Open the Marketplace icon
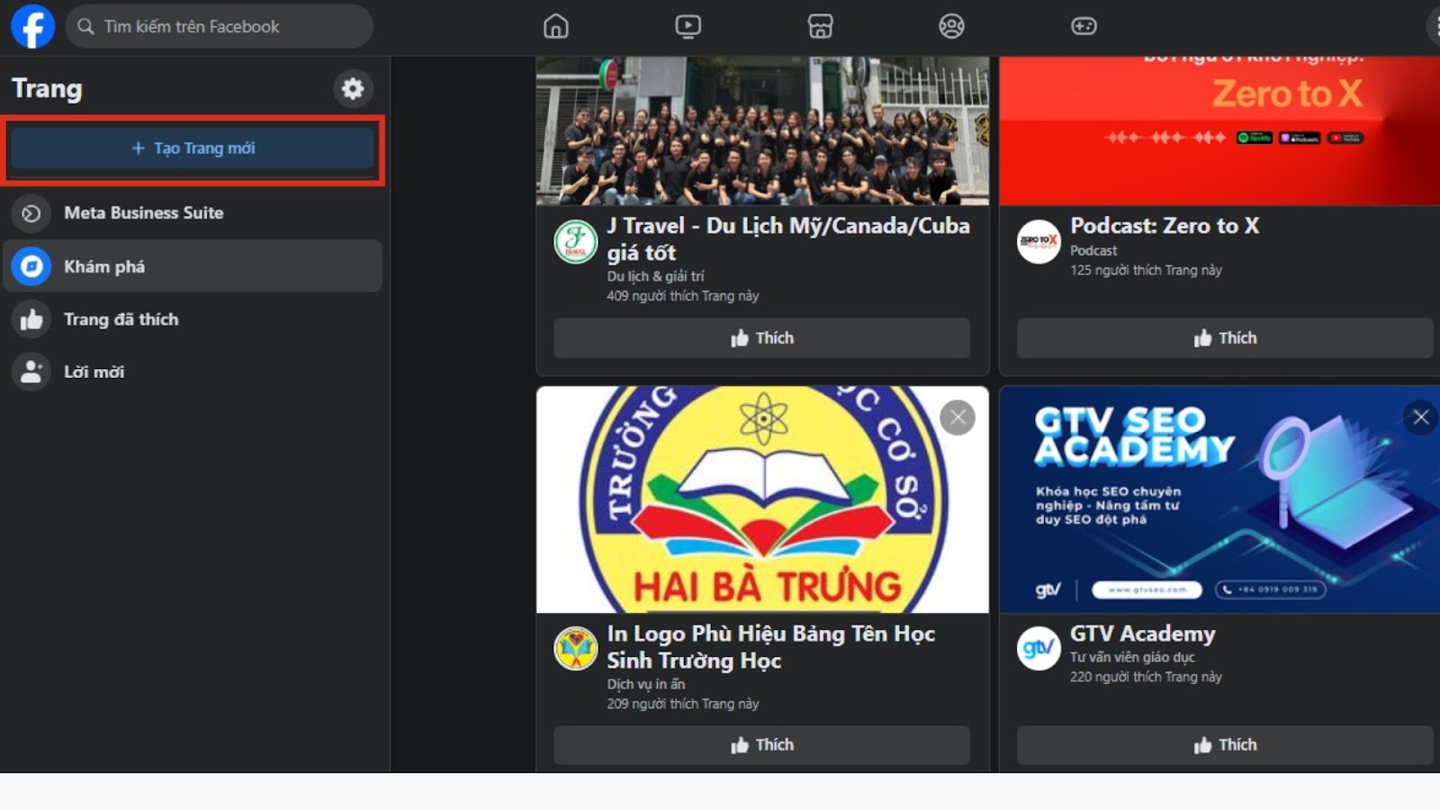Image resolution: width=1440 pixels, height=810 pixels. [x=819, y=26]
